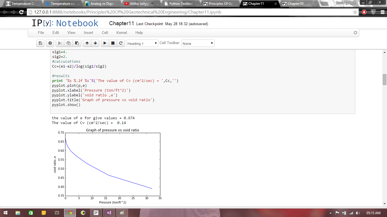
Task: Interrupt the kernel with the stop icon
Action: click(113, 43)
